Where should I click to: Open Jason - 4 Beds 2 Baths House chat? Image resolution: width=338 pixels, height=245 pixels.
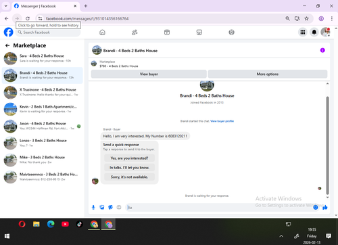43,126
